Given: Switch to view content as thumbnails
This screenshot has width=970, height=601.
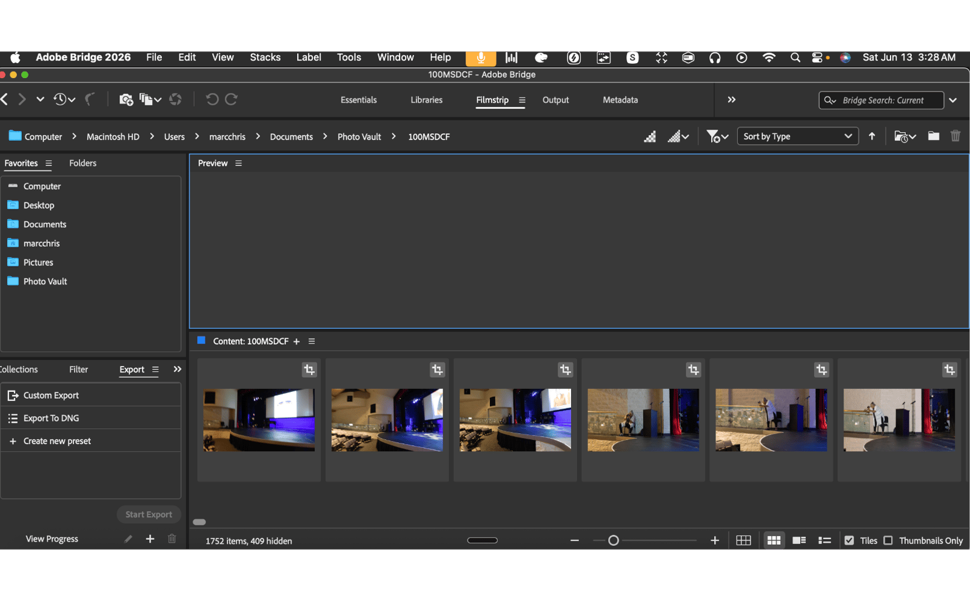Looking at the screenshot, I should click(774, 540).
